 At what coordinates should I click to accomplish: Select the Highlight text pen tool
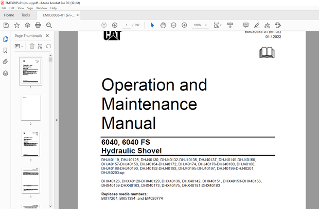pyautogui.click(x=257, y=25)
